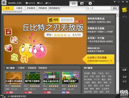Click the coin icon beside 210
129x98 pixels.
pos(46,3)
